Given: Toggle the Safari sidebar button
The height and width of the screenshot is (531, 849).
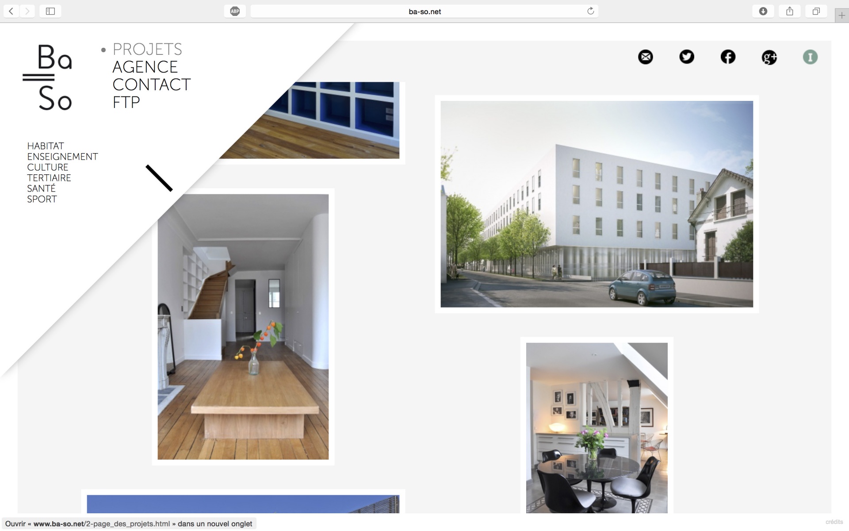Looking at the screenshot, I should coord(50,11).
